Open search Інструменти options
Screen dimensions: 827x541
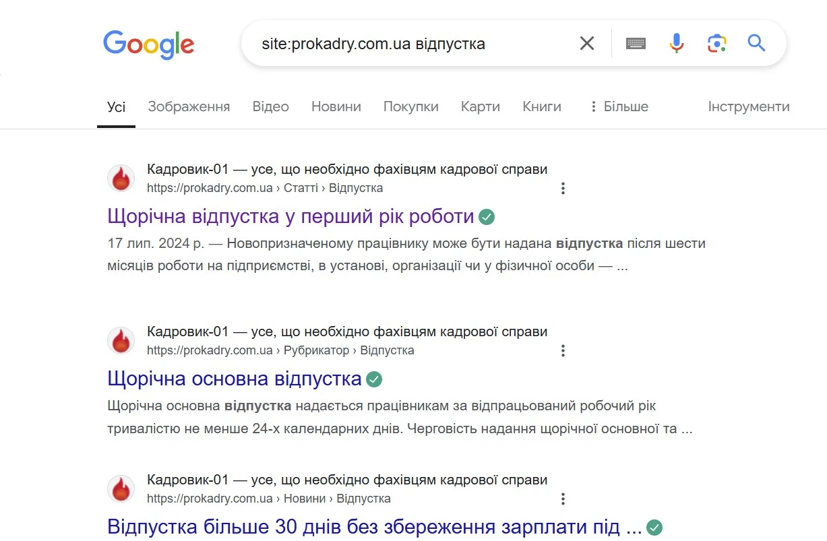749,106
